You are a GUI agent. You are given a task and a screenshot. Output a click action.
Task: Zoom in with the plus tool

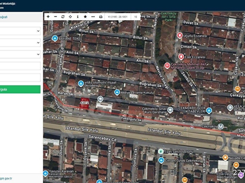48,17
